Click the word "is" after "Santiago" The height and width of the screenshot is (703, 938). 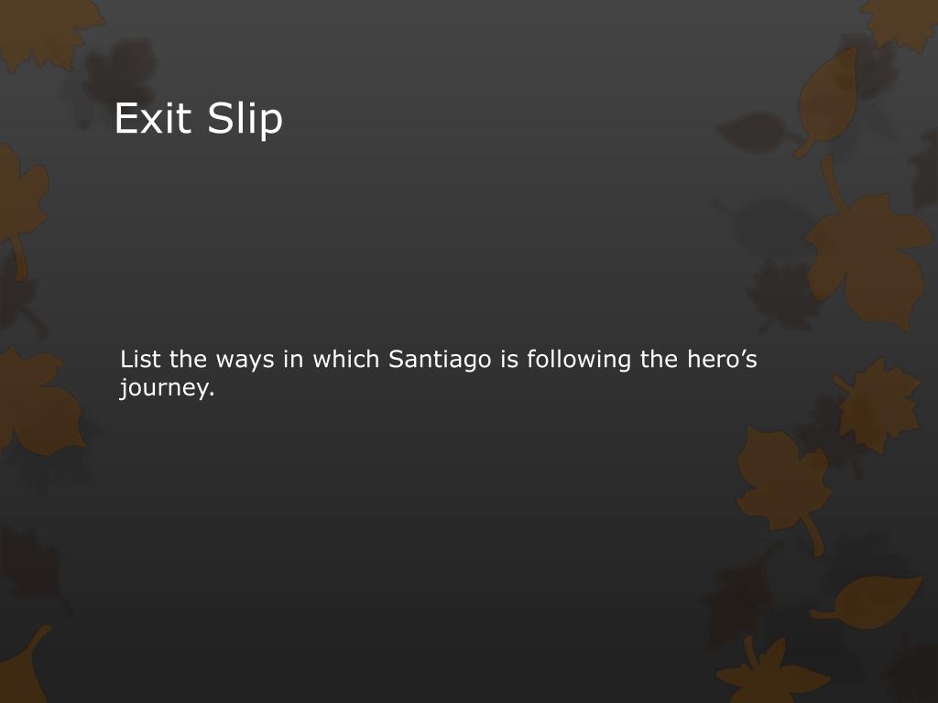509,359
